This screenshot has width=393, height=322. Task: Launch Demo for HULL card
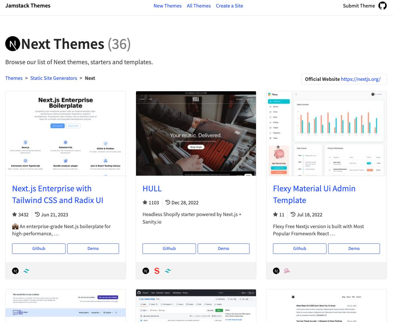[223, 248]
